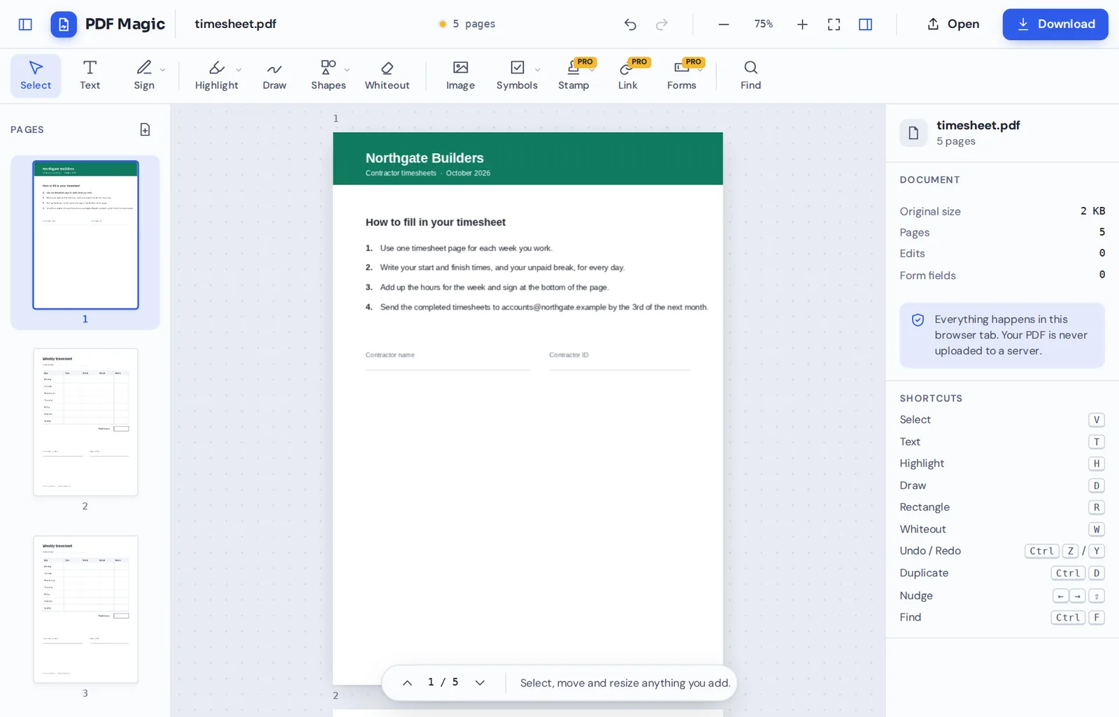Click the 'Form fields' row label
1119x717 pixels.
(x=927, y=276)
